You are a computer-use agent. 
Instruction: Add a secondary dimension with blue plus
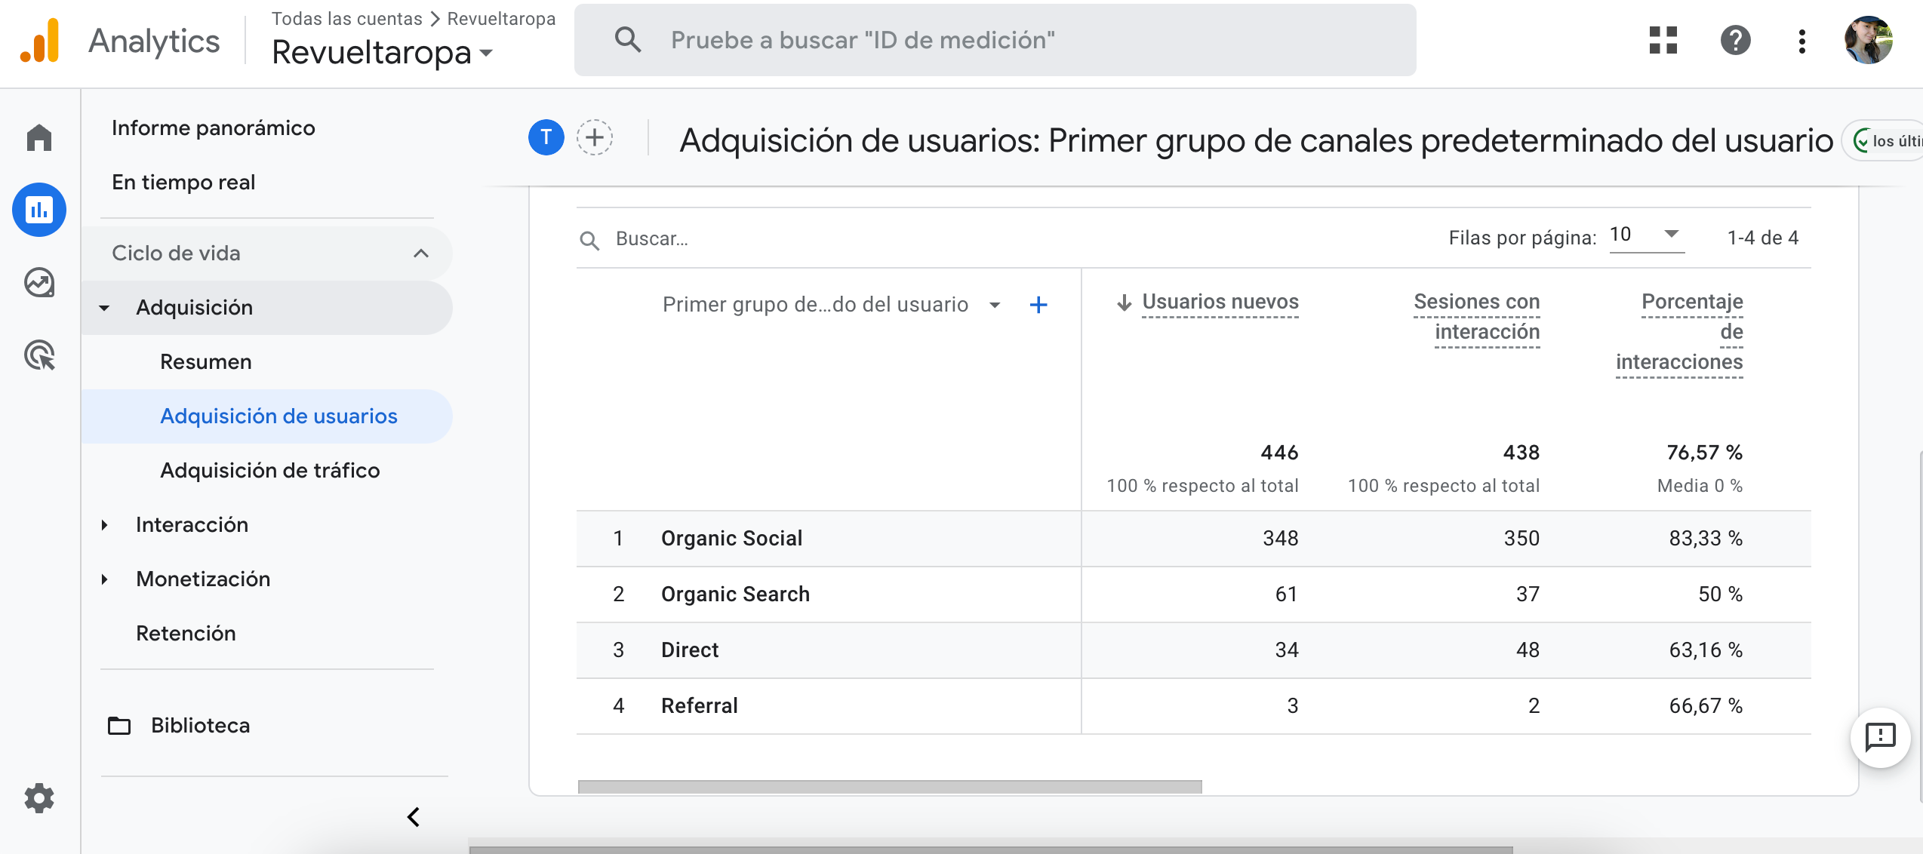click(x=1038, y=305)
